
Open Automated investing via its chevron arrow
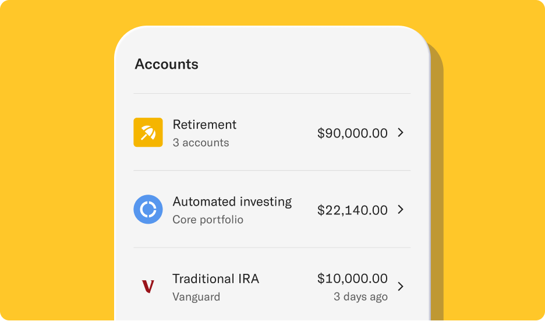[x=401, y=210]
